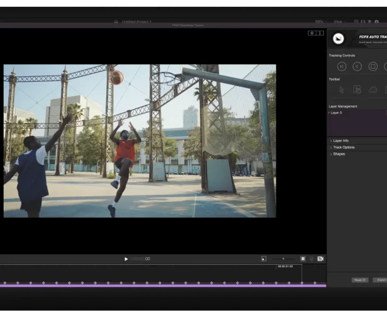Click the dimmed marker icon beside camera icon
The width and height of the screenshot is (387, 312).
[311, 259]
